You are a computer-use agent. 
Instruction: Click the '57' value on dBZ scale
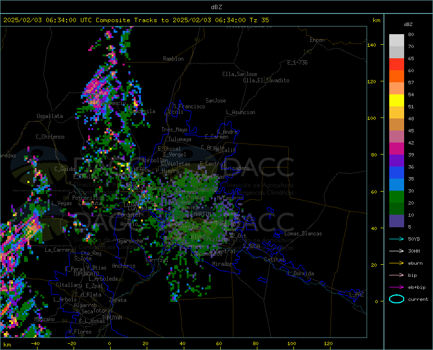pyautogui.click(x=411, y=83)
